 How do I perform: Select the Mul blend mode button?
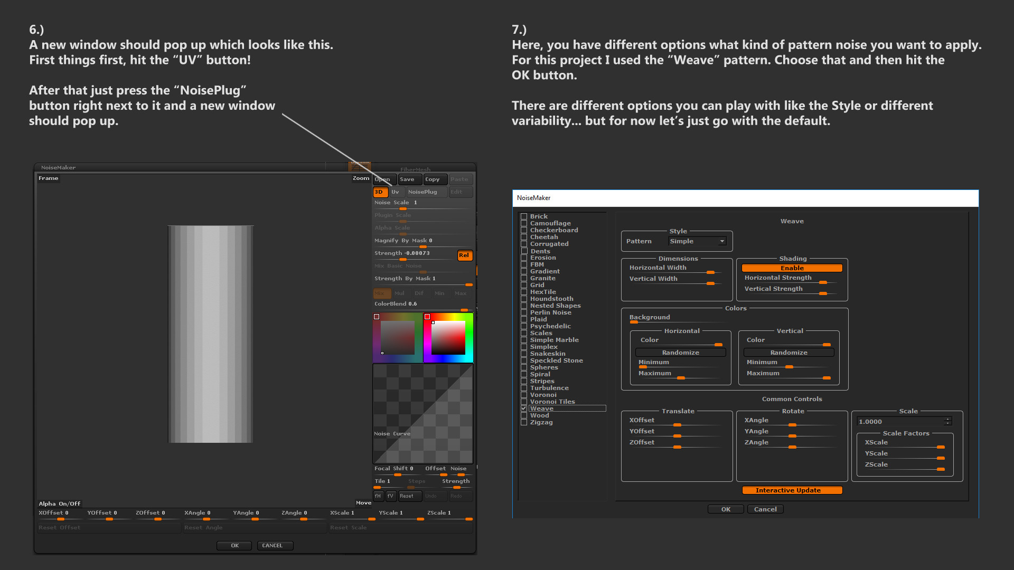[x=400, y=293]
